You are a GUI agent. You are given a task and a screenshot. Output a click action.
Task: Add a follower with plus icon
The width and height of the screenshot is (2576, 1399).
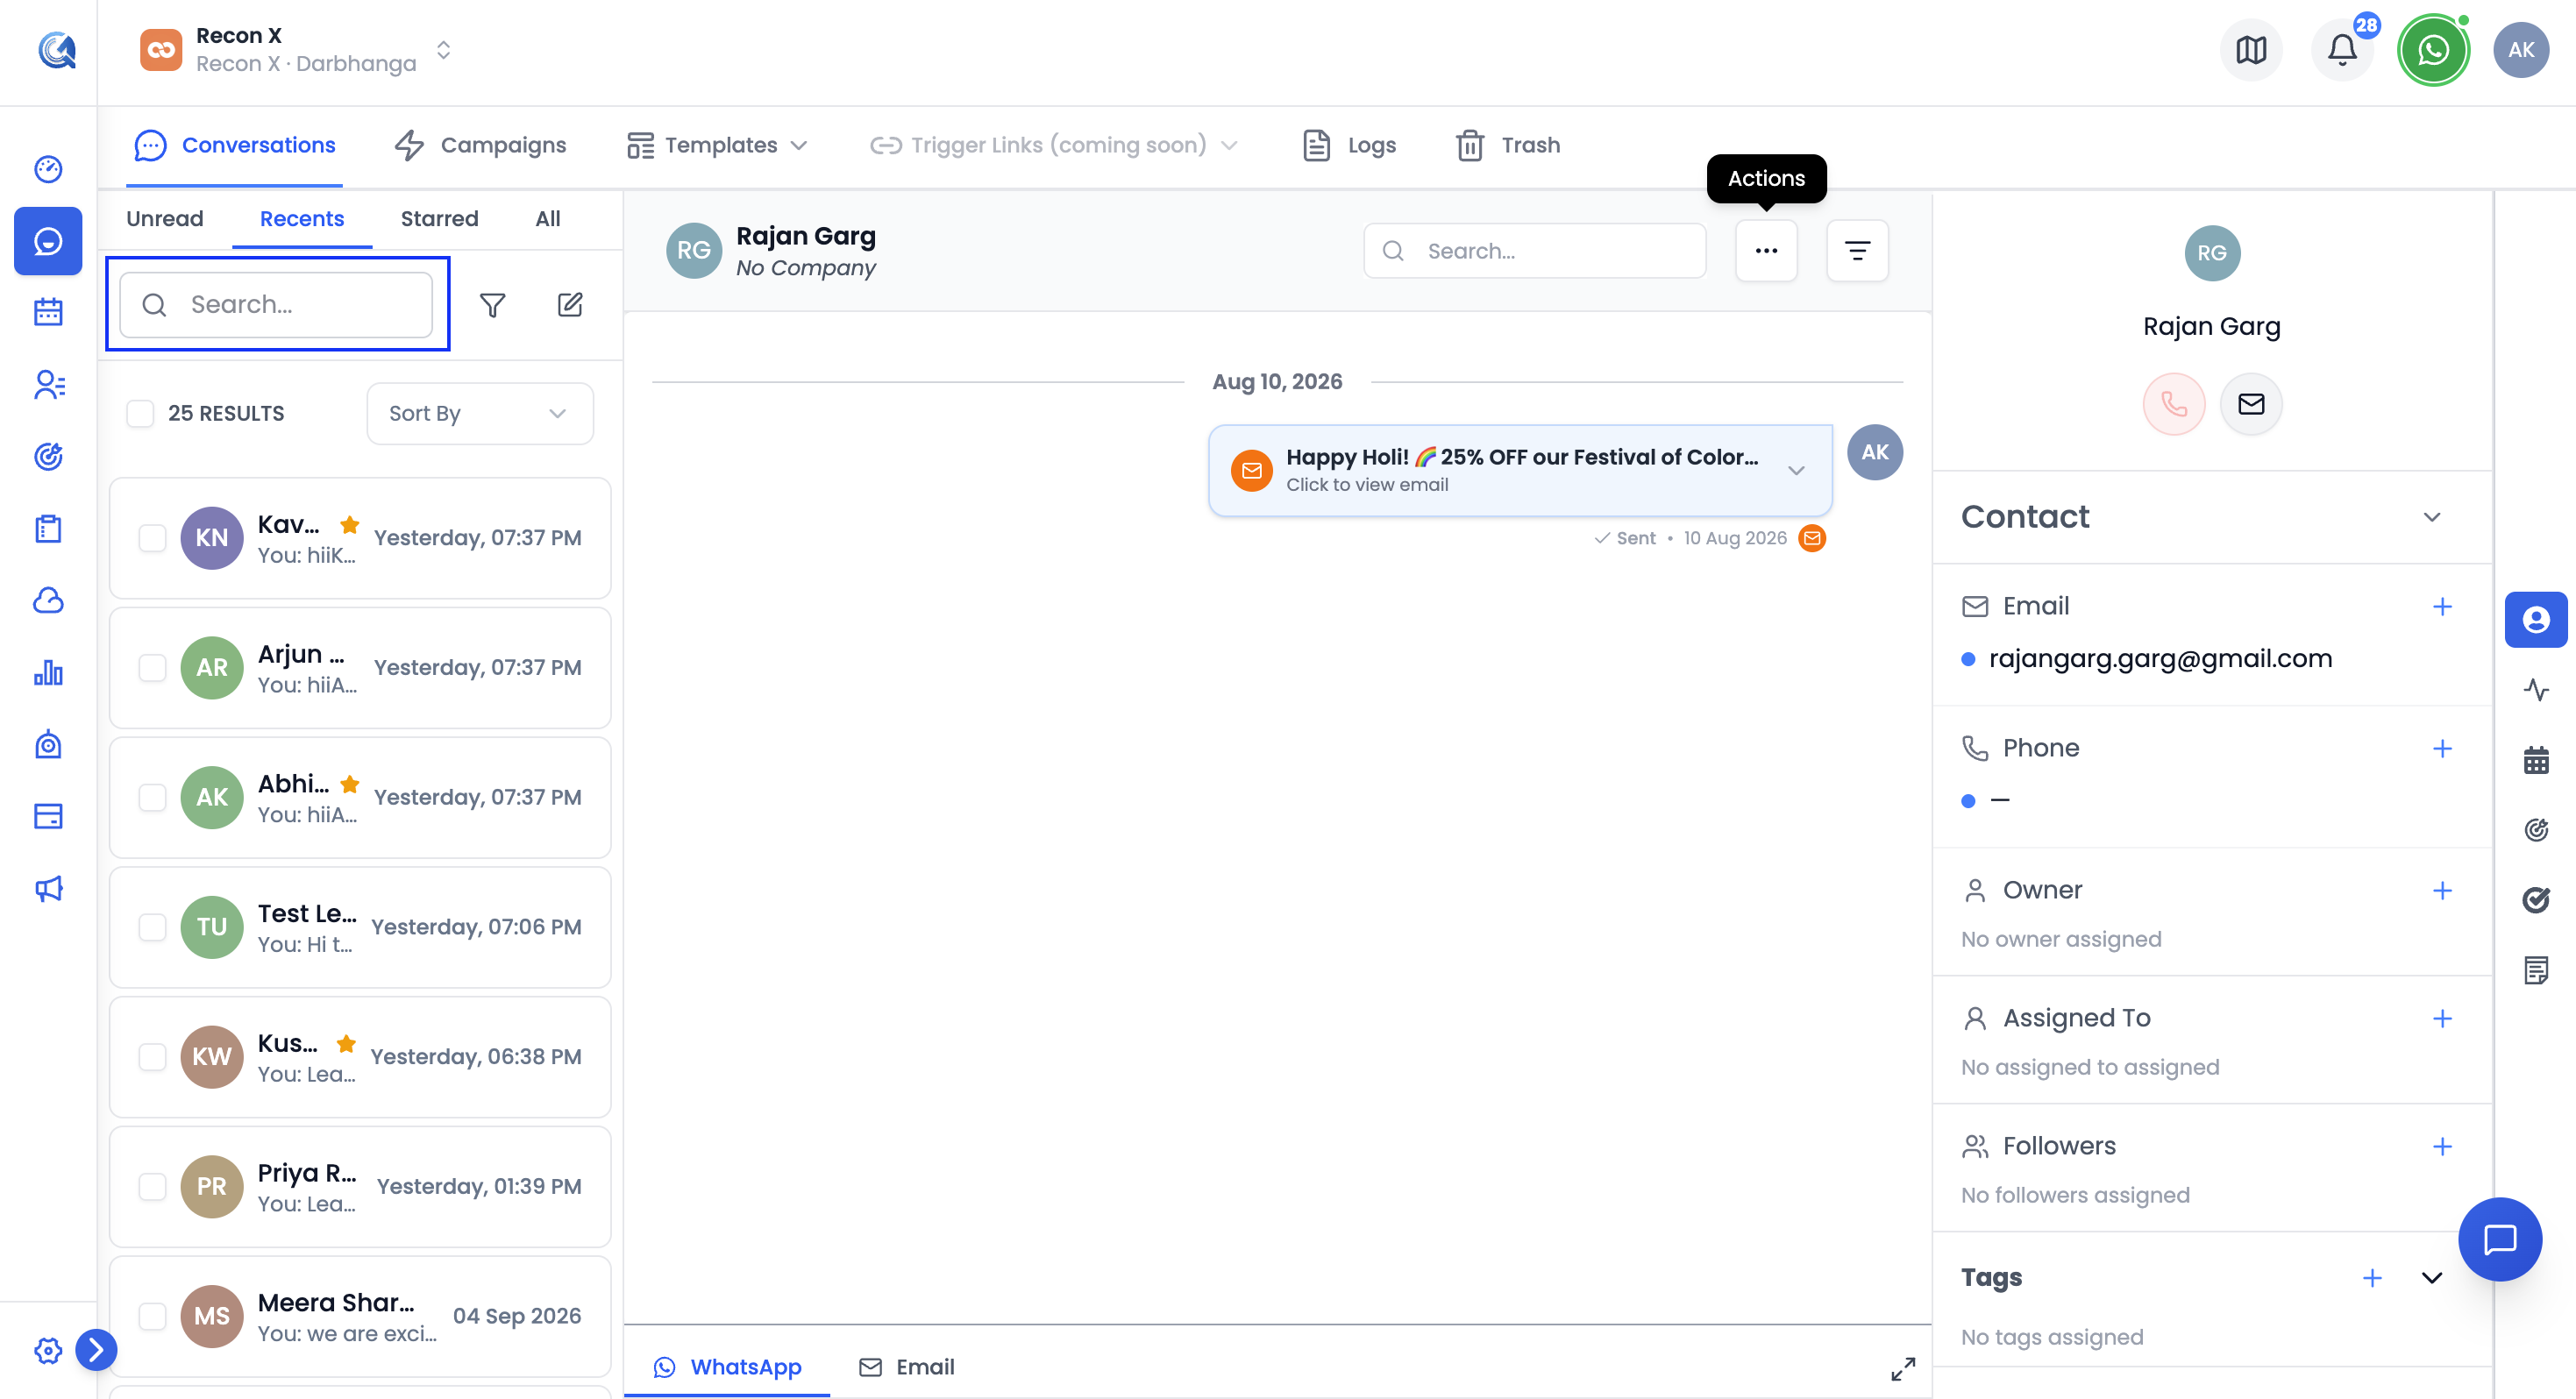[x=2442, y=1146]
